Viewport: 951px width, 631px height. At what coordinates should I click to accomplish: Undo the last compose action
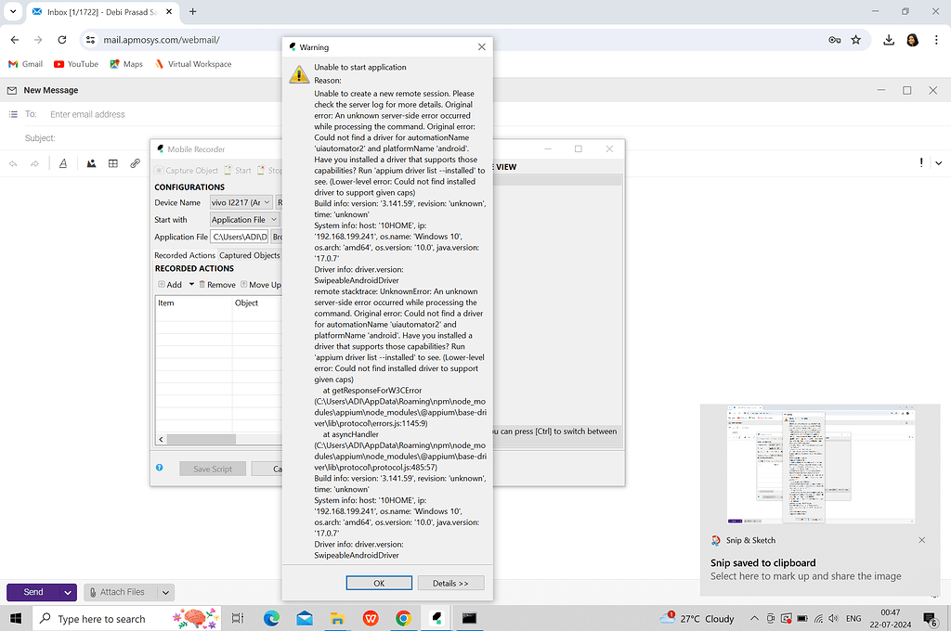click(x=13, y=163)
